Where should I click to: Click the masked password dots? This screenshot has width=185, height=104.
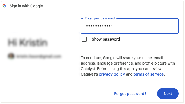[x=99, y=26]
